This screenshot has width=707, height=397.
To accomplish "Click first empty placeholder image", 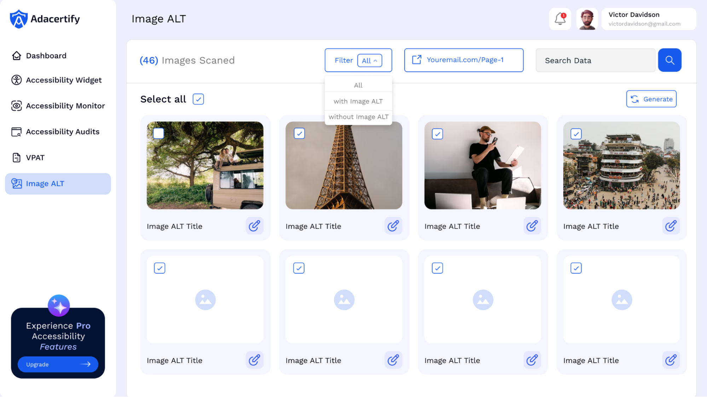I will (x=205, y=300).
